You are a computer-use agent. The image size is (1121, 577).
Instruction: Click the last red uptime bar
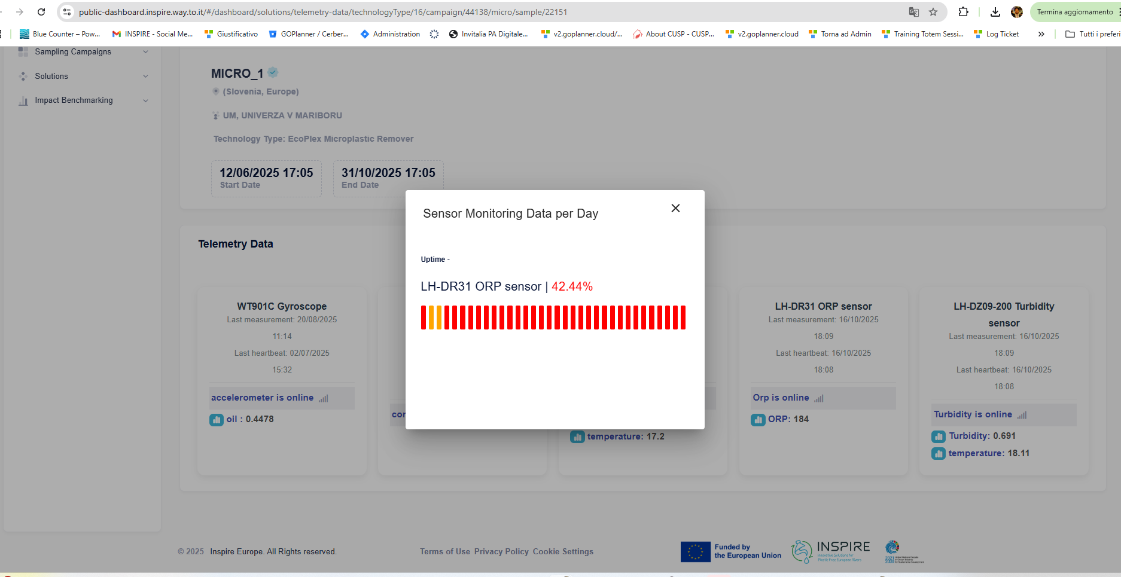[683, 317]
